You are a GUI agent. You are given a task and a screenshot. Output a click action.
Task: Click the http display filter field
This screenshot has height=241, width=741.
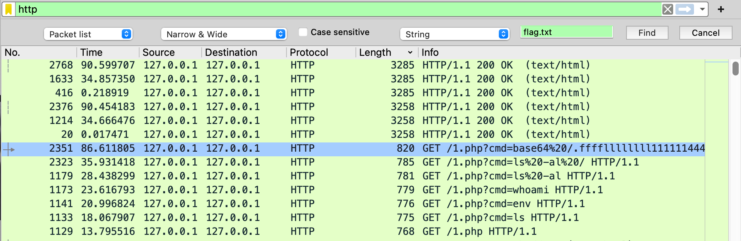[x=335, y=9]
